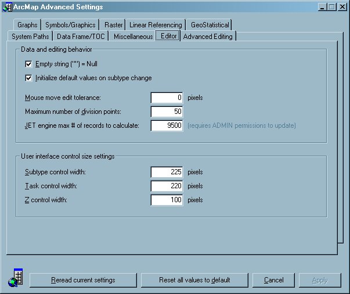Close the ArcMap Advanced Settings window
350x294 pixels.
tap(342, 7)
